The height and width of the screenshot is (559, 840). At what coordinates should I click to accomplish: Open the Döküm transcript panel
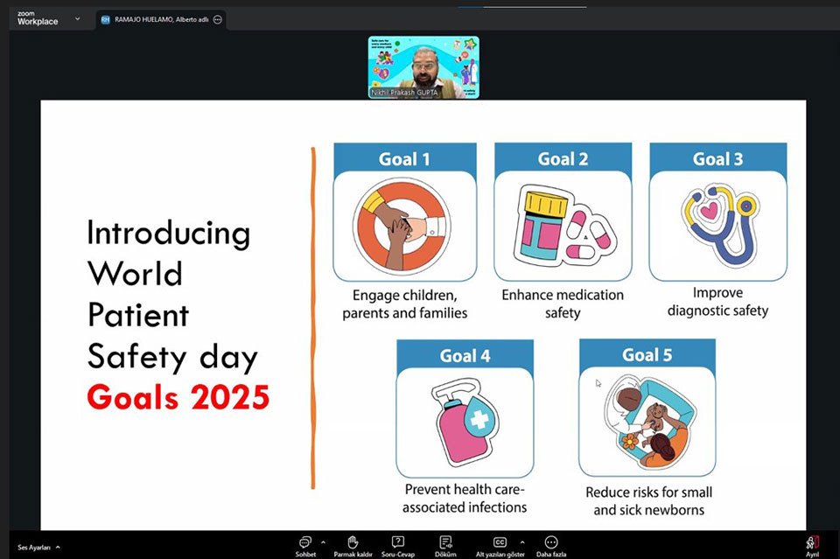[x=445, y=545]
